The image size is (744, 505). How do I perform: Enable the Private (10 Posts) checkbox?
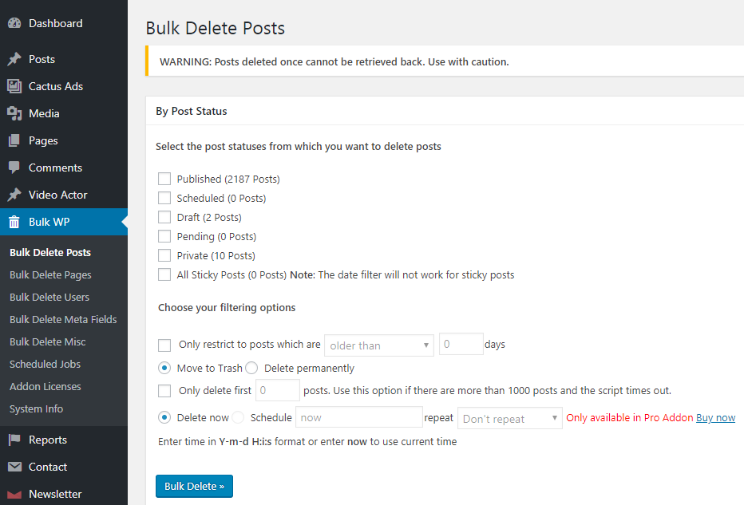(164, 255)
